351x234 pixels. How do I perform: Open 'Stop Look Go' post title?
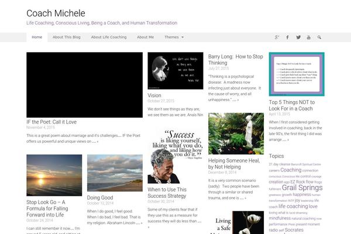(47, 208)
